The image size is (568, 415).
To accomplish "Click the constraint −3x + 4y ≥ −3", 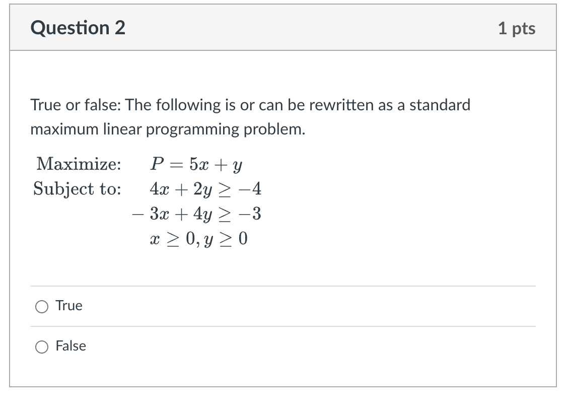I will coord(196,214).
